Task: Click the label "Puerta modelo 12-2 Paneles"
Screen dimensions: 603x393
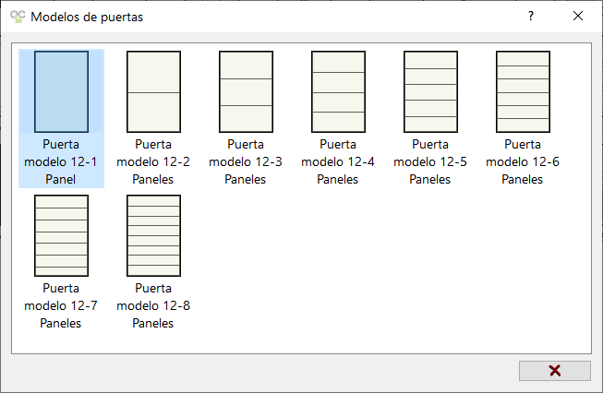Action: click(153, 161)
